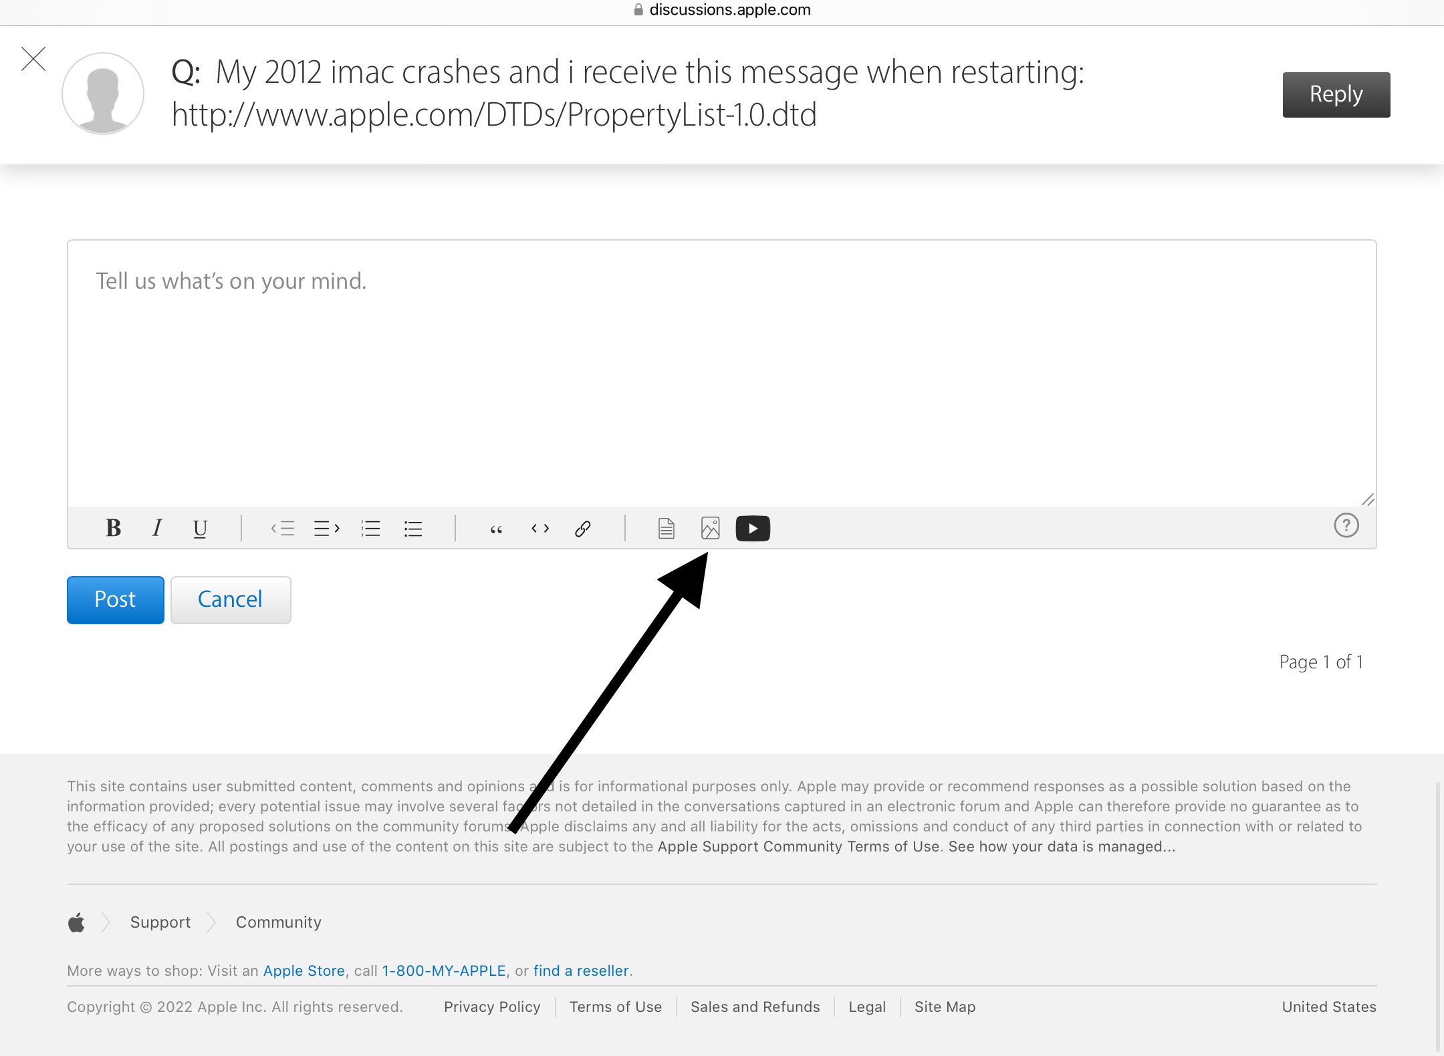Insert a code snippet
Image resolution: width=1444 pixels, height=1056 pixels.
click(x=539, y=528)
